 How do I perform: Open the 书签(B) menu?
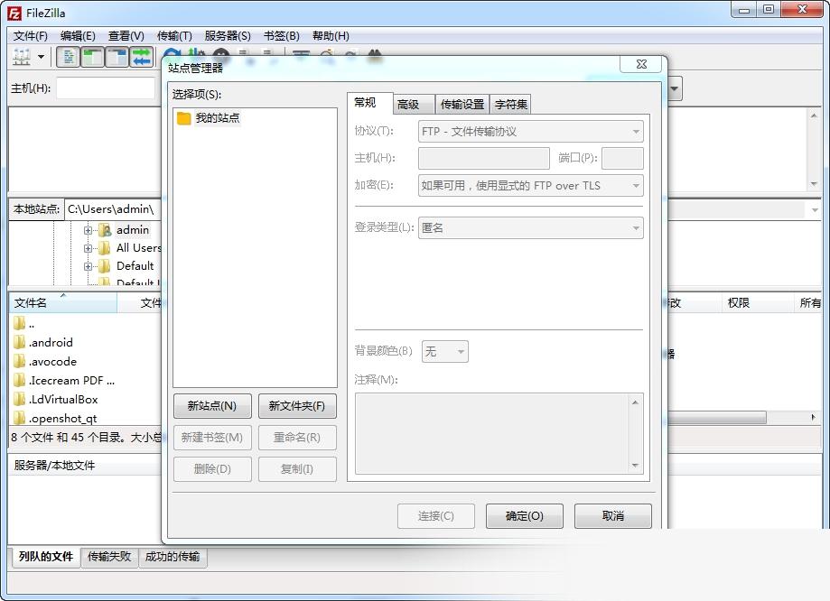(282, 36)
